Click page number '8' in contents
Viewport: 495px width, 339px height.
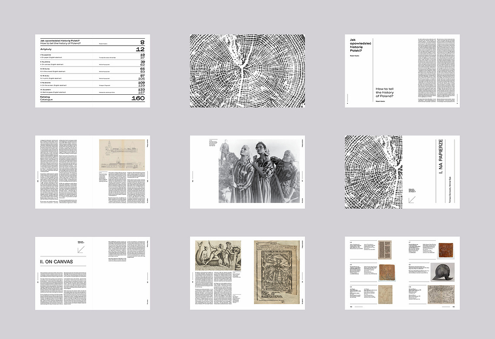(143, 42)
